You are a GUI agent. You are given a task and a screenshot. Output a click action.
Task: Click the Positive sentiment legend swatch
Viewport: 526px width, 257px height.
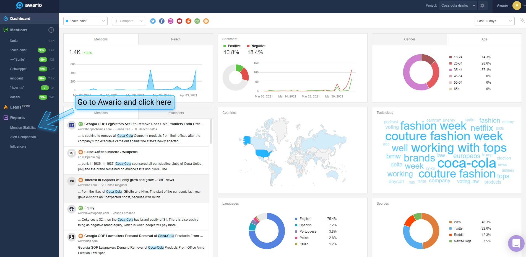point(225,46)
